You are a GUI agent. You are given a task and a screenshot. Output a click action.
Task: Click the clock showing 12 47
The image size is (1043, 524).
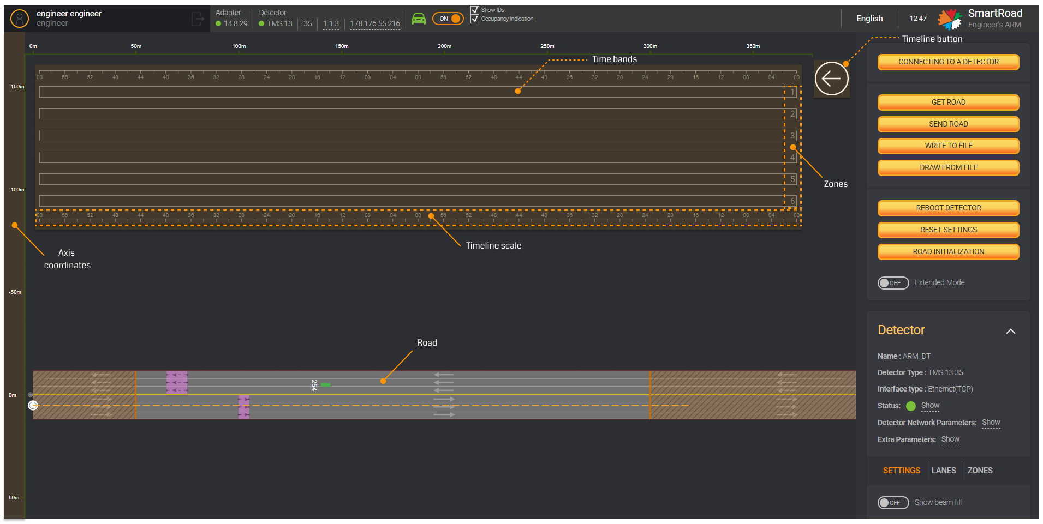click(918, 19)
